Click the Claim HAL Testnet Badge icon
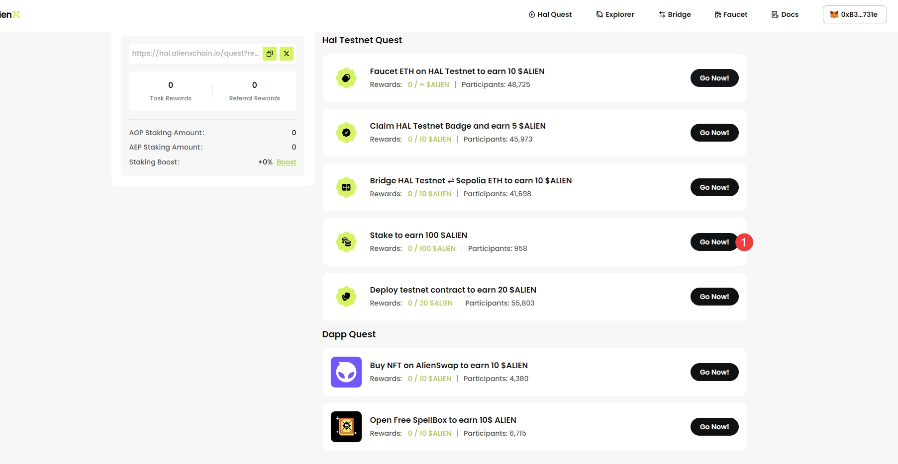 [346, 133]
